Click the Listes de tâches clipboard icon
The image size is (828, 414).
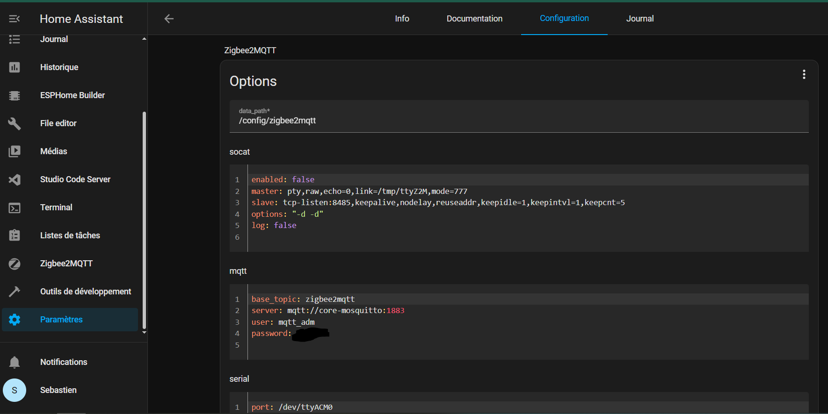click(x=15, y=236)
